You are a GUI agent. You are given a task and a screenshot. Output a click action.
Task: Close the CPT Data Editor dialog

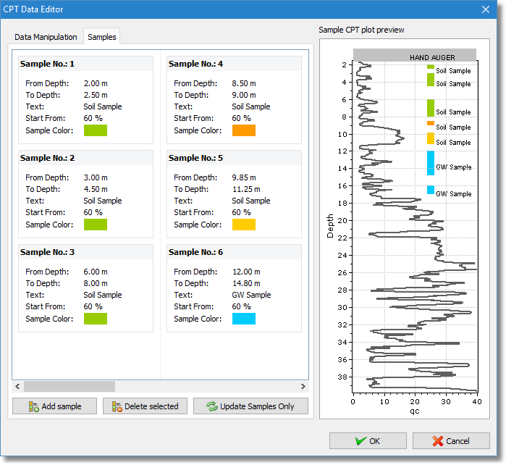486,9
